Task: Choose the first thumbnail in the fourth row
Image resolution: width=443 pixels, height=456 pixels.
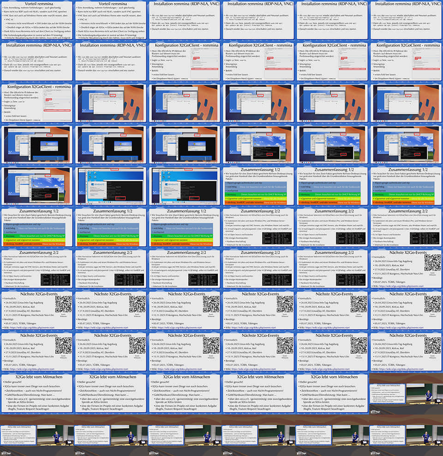Action: 37,145
